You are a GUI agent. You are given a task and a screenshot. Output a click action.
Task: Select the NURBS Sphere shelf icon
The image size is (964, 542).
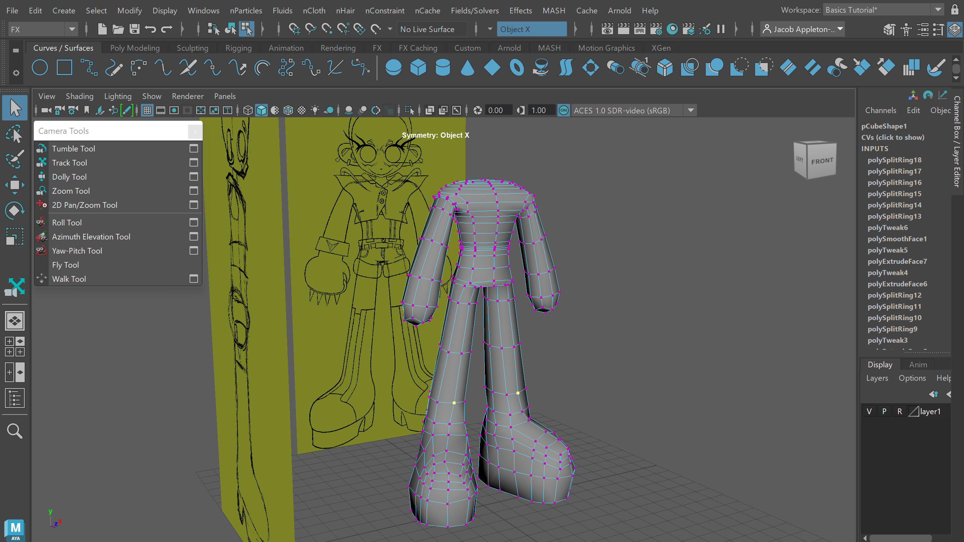point(393,68)
